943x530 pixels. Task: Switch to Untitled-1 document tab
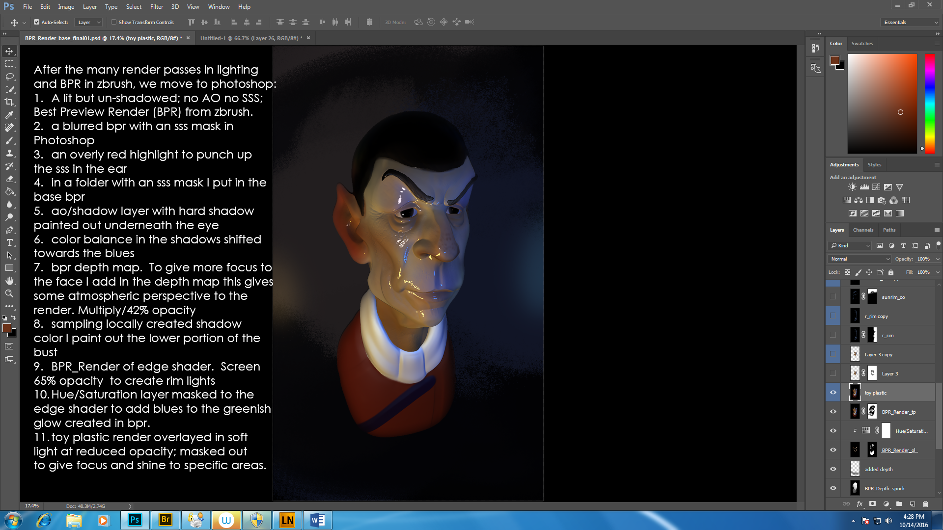coord(251,38)
